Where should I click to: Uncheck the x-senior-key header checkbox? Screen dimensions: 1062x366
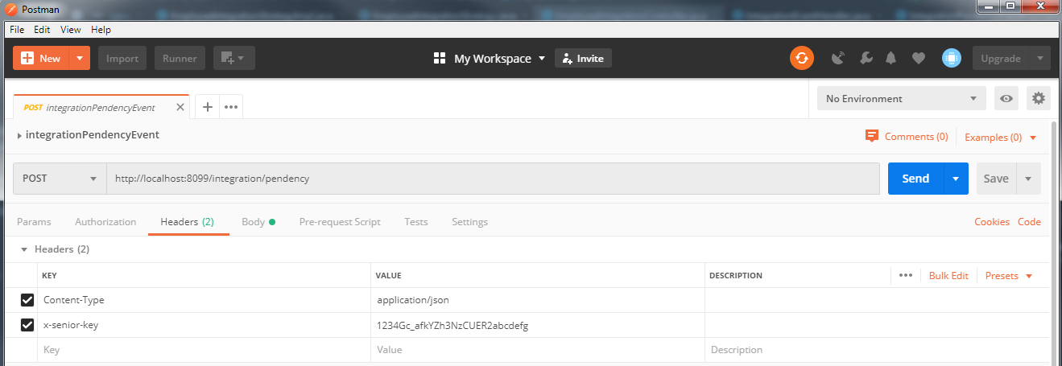tap(27, 325)
